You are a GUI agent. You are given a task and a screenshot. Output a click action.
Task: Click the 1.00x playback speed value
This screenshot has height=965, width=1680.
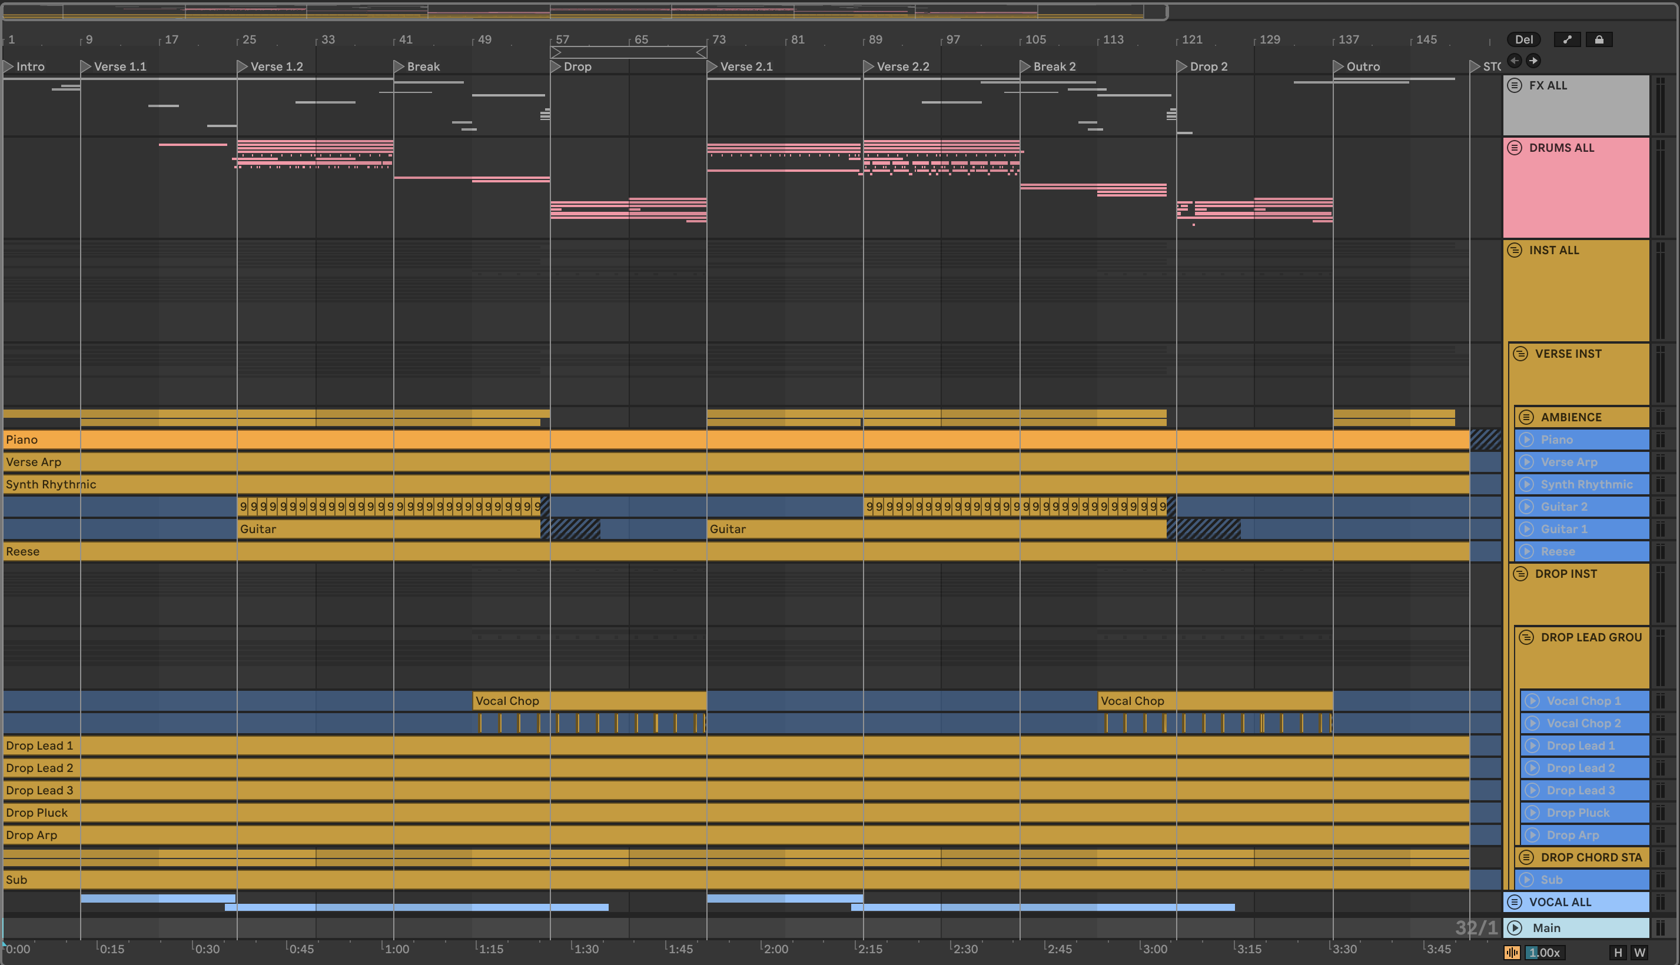pos(1544,953)
